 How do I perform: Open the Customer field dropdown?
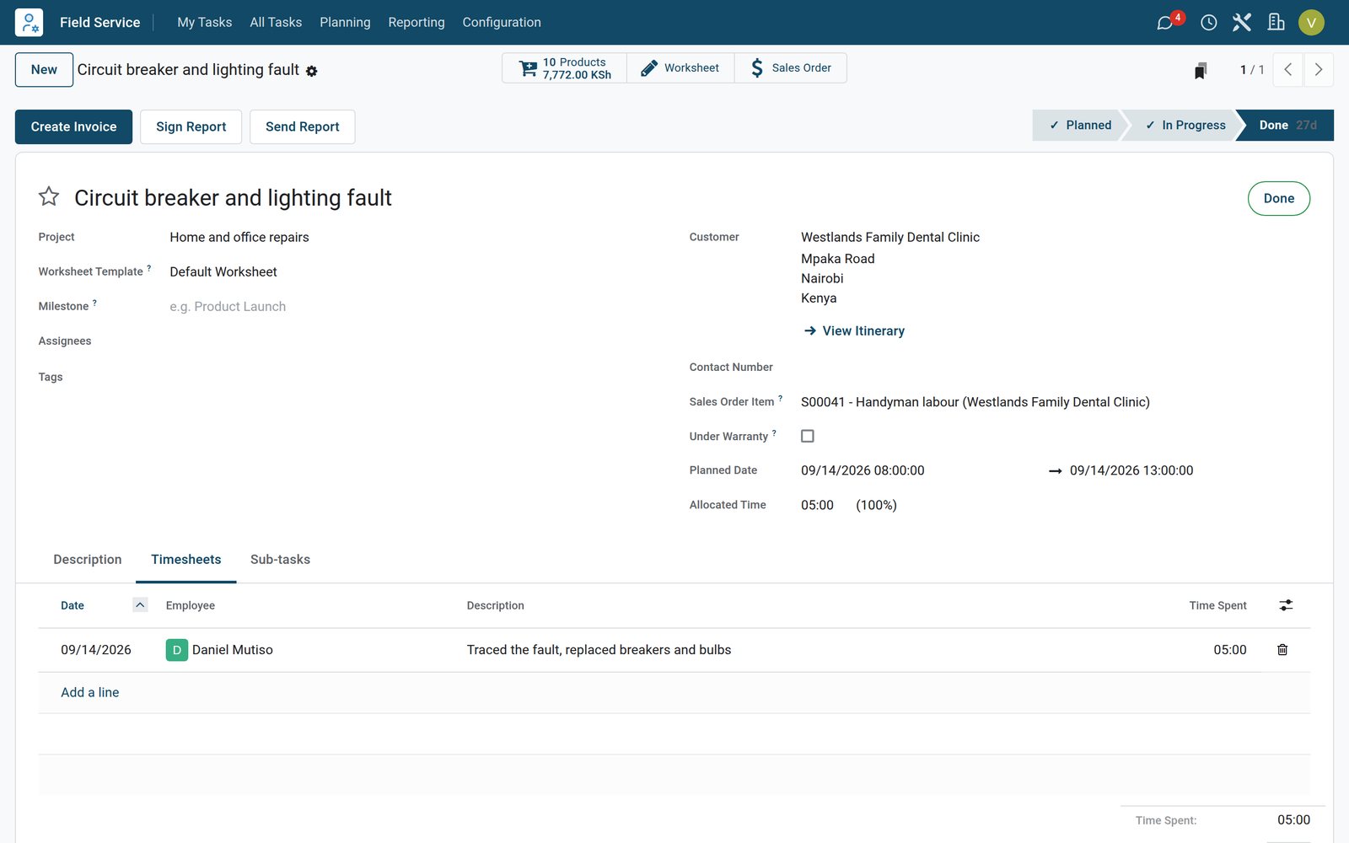(1054, 238)
